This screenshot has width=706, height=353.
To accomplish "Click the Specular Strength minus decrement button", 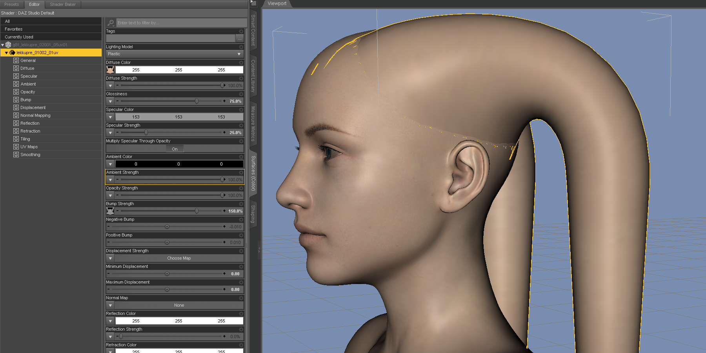I will 117,133.
